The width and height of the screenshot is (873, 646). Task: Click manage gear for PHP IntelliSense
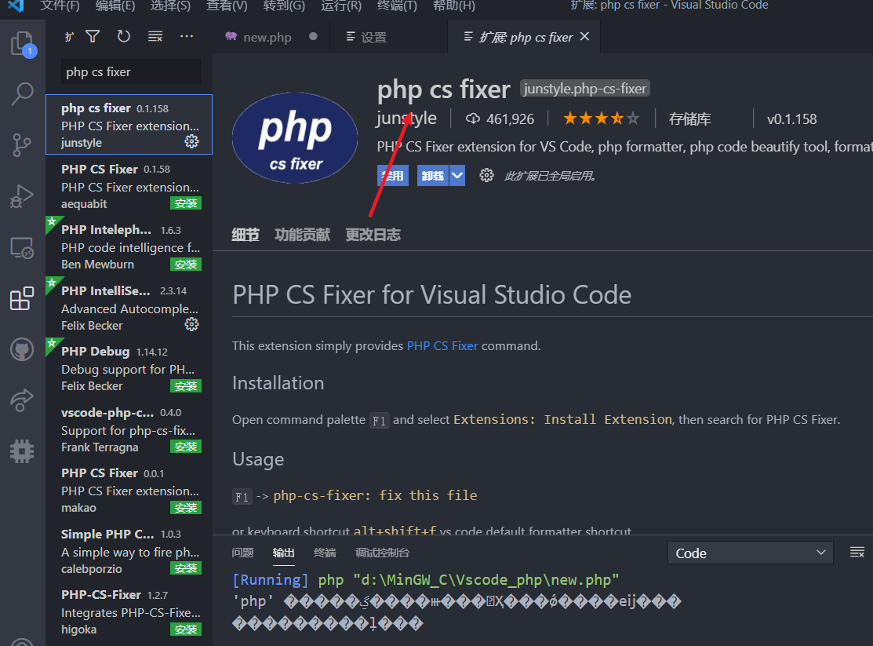point(191,324)
